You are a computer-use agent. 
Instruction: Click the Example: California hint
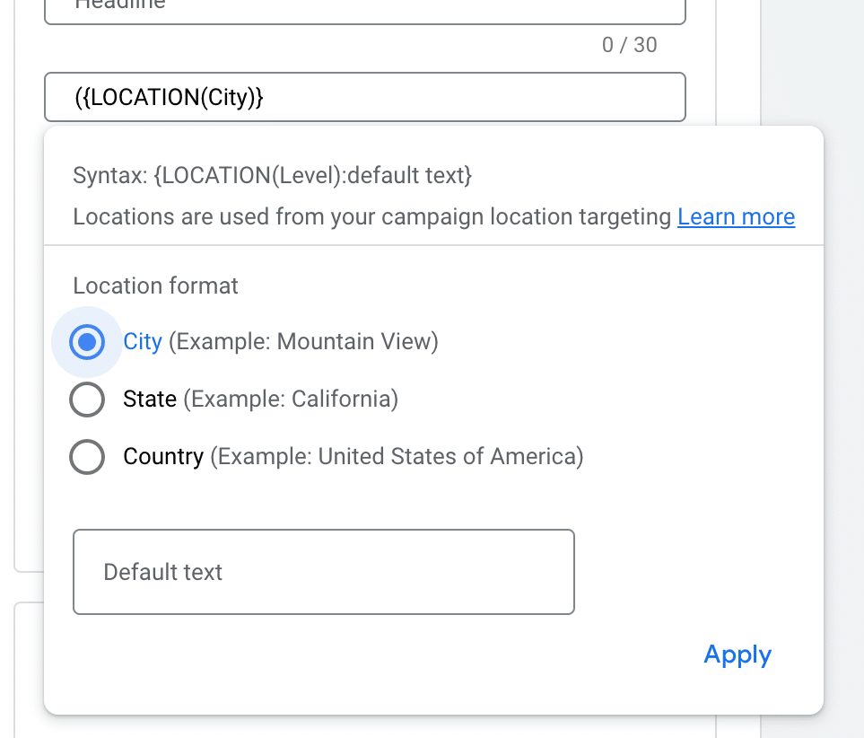tap(291, 400)
